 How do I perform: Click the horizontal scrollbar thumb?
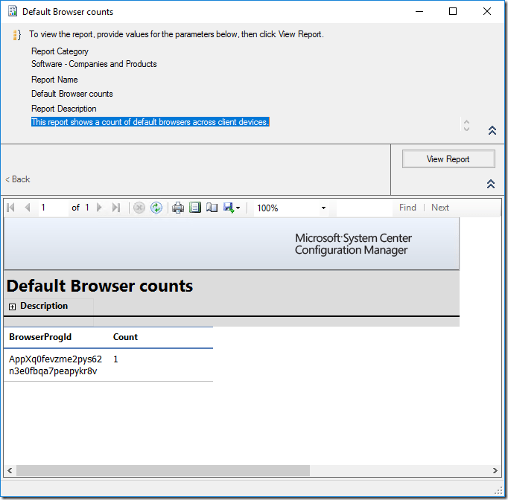[x=162, y=471]
